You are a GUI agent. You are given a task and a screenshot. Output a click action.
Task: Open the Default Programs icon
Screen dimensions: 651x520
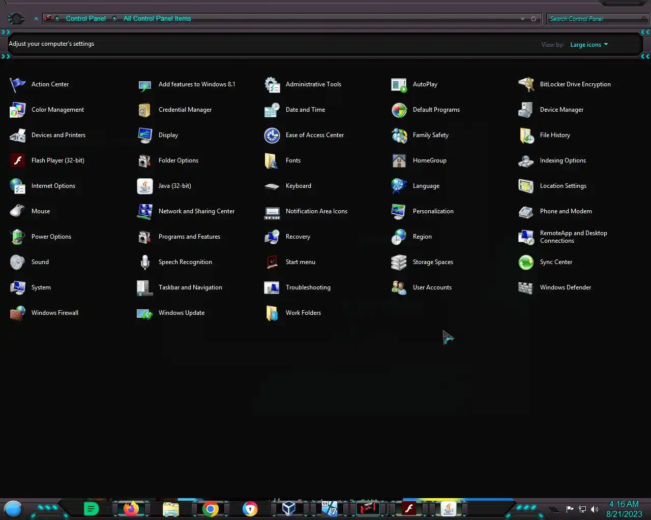click(x=399, y=110)
